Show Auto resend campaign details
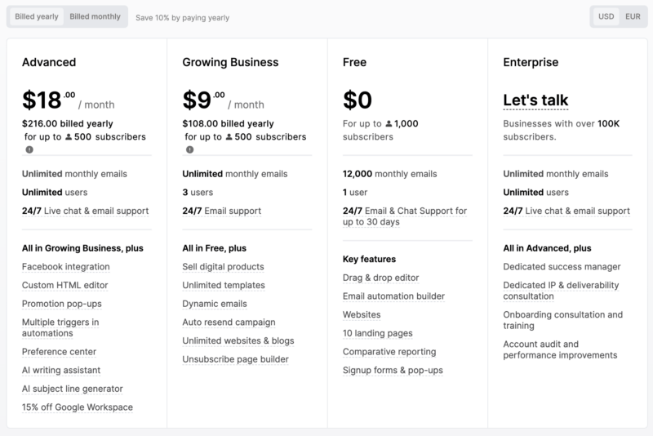 229,323
